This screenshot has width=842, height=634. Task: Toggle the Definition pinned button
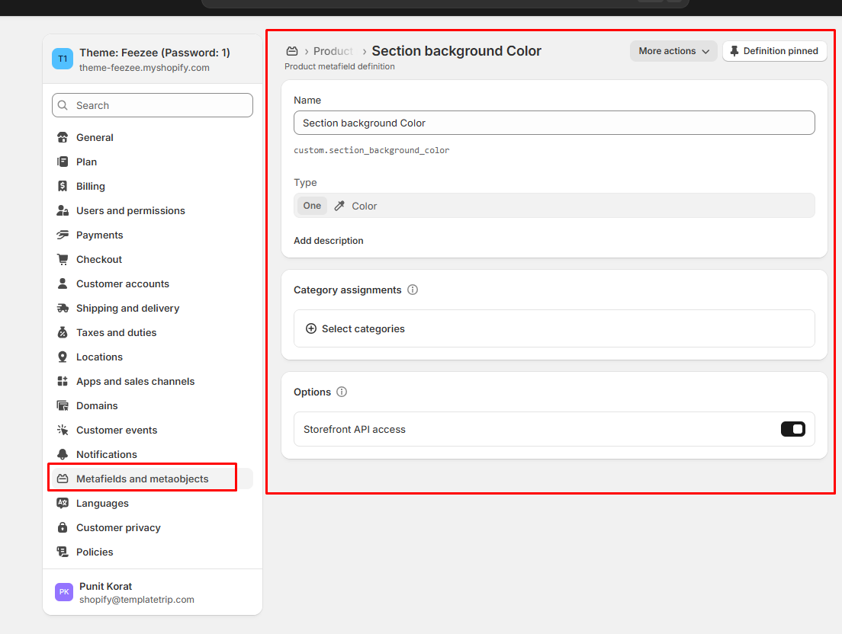774,51
